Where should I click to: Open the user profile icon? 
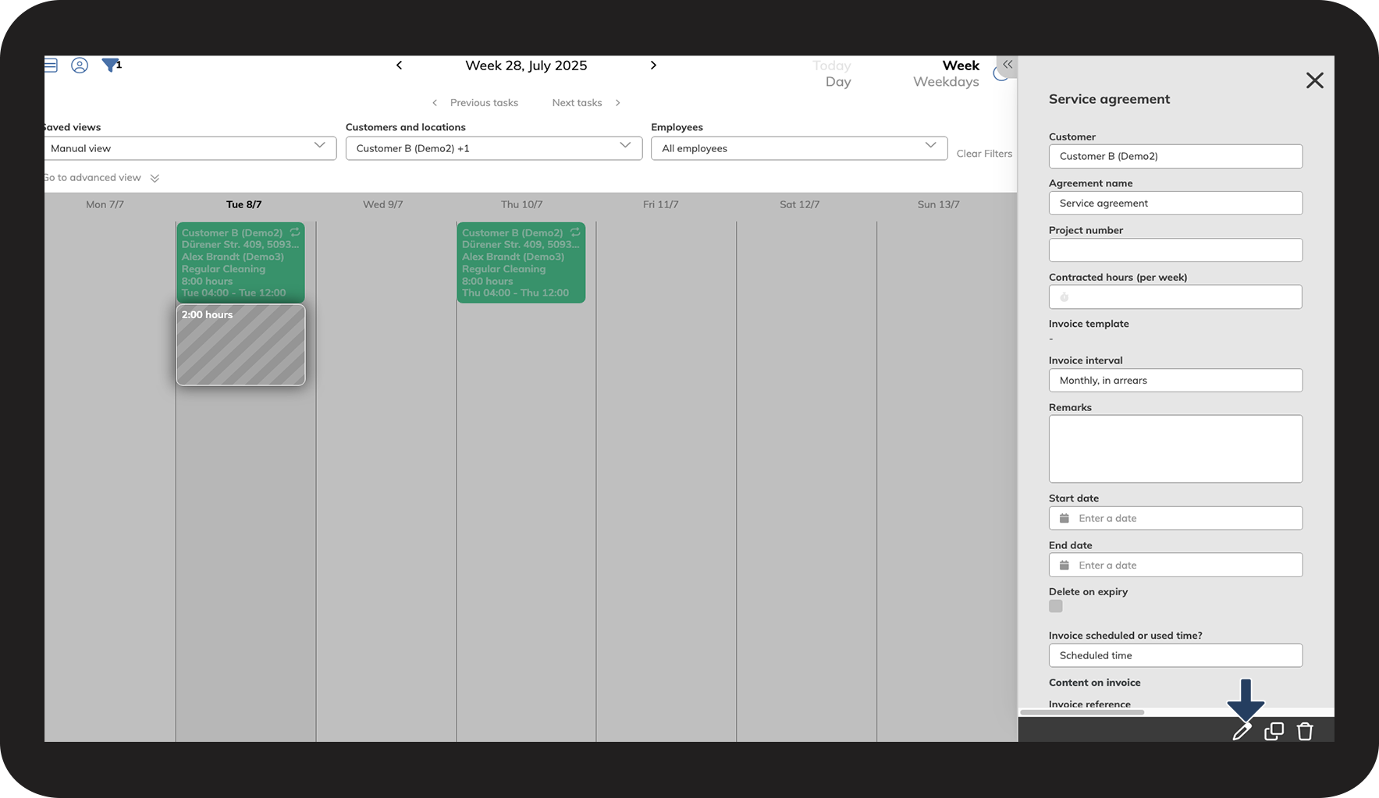[x=80, y=66]
